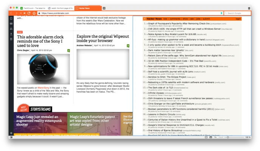Open the Downloads panel in sidebar
260x151 pixels.
[11, 34]
